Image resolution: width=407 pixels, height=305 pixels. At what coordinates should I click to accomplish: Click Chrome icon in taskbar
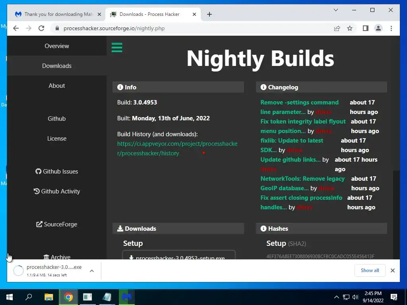pyautogui.click(x=68, y=297)
